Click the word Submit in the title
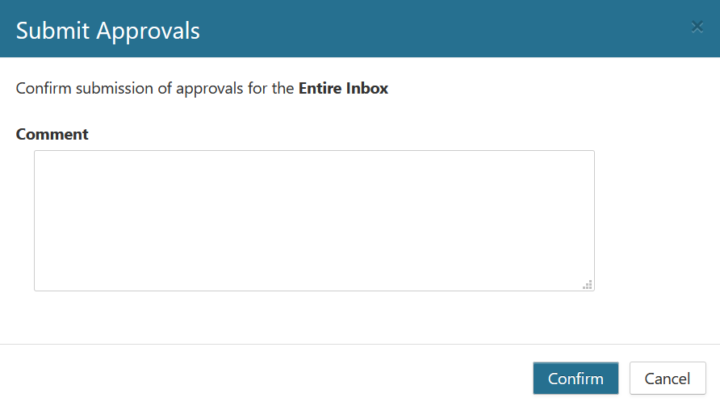Viewport: 720px width, 410px height. point(53,31)
